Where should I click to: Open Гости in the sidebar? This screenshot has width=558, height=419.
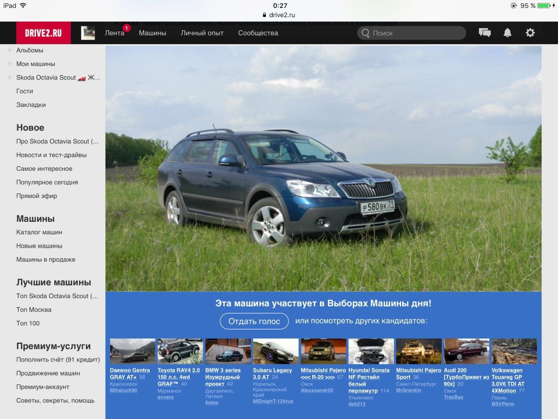pyautogui.click(x=25, y=91)
